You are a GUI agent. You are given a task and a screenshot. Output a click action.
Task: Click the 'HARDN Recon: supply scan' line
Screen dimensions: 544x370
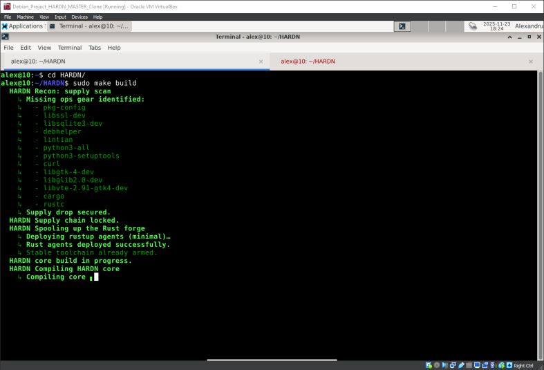click(x=60, y=91)
